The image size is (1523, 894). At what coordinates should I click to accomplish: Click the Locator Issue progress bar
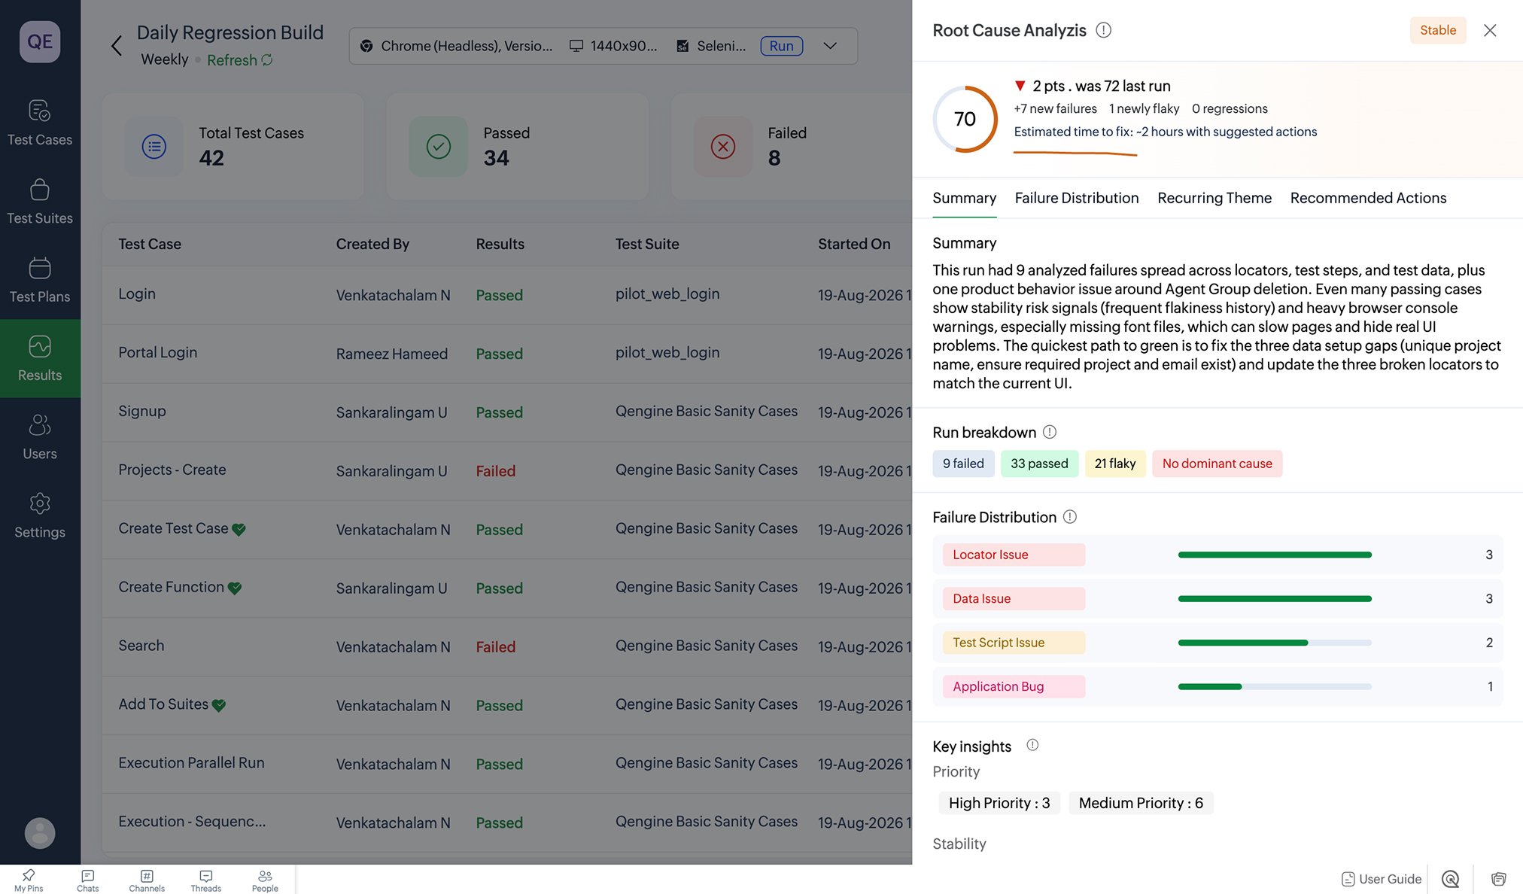click(1275, 555)
